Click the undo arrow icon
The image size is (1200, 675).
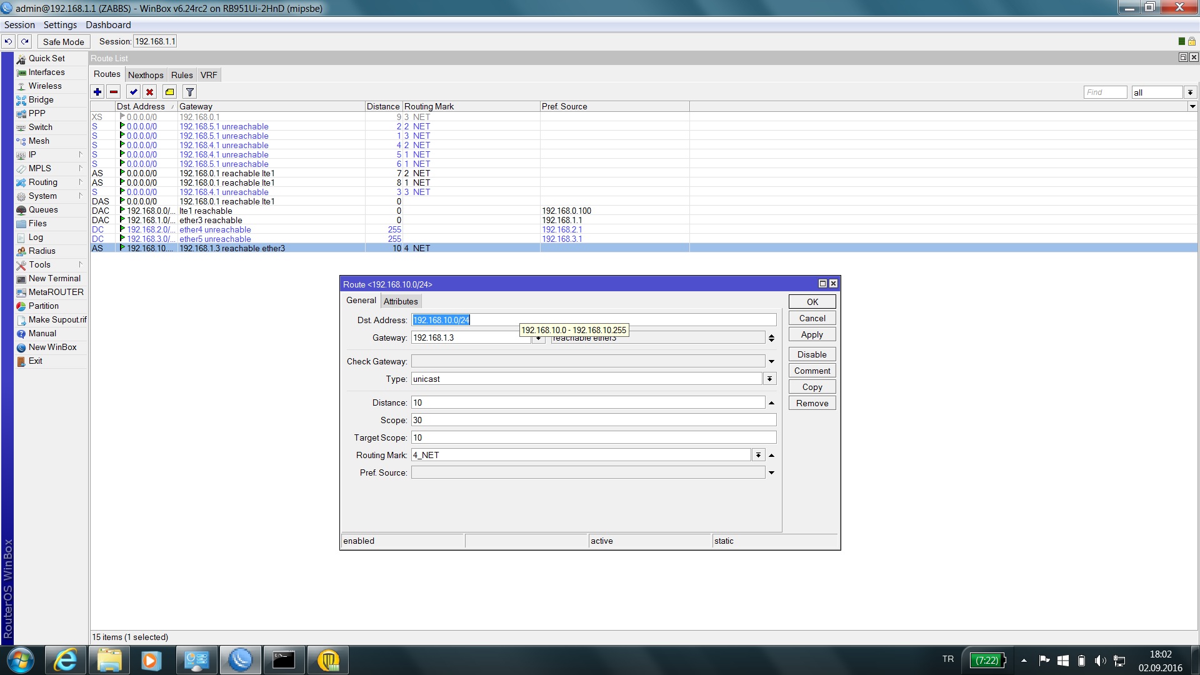[x=8, y=41]
